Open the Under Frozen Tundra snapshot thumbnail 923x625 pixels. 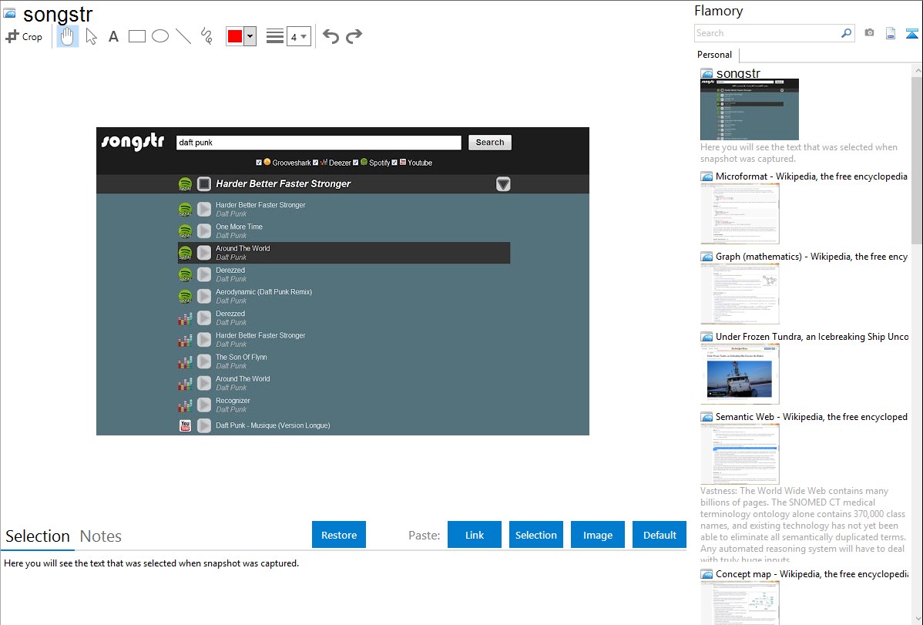click(x=740, y=374)
